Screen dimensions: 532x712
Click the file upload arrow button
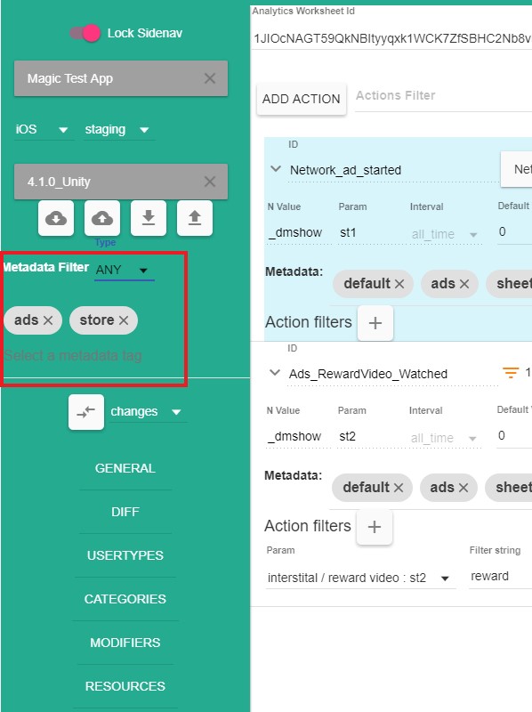coord(195,218)
